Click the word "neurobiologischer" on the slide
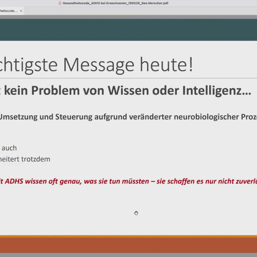The image size is (257, 257). click(207, 117)
